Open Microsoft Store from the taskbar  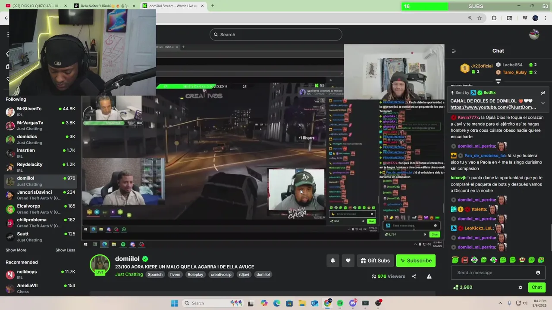pyautogui.click(x=289, y=303)
